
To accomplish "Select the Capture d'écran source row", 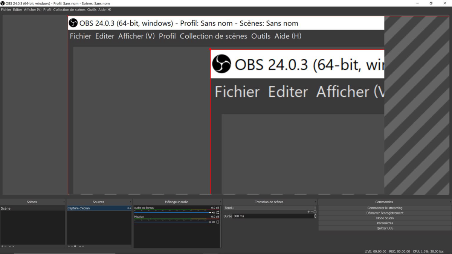I will [x=99, y=208].
